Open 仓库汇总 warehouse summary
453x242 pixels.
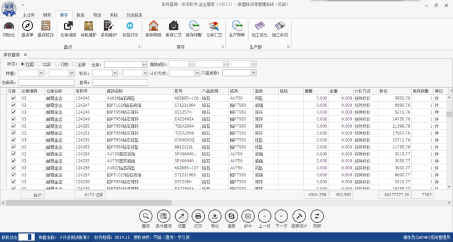[x=214, y=29]
